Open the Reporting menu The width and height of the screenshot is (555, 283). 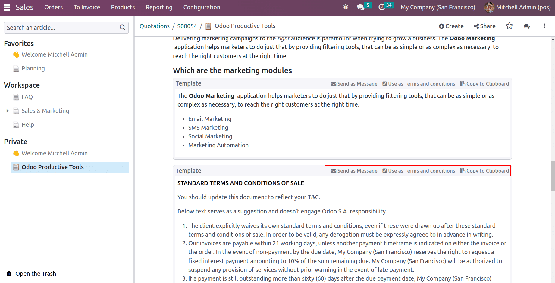click(159, 7)
